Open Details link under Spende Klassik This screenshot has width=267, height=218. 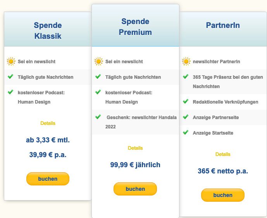(48, 123)
